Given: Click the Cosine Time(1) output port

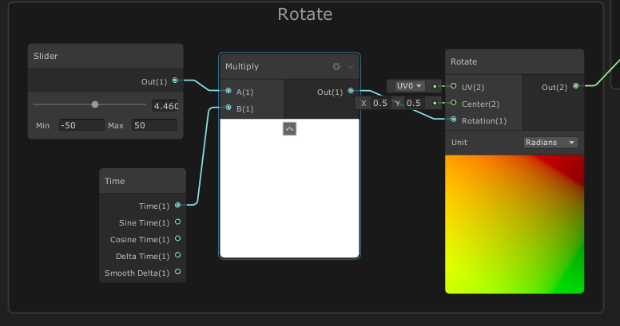Looking at the screenshot, I should pyautogui.click(x=177, y=238).
